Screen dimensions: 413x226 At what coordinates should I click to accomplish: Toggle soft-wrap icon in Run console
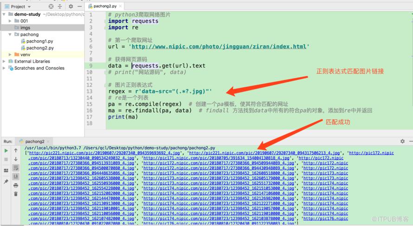pos(16,168)
